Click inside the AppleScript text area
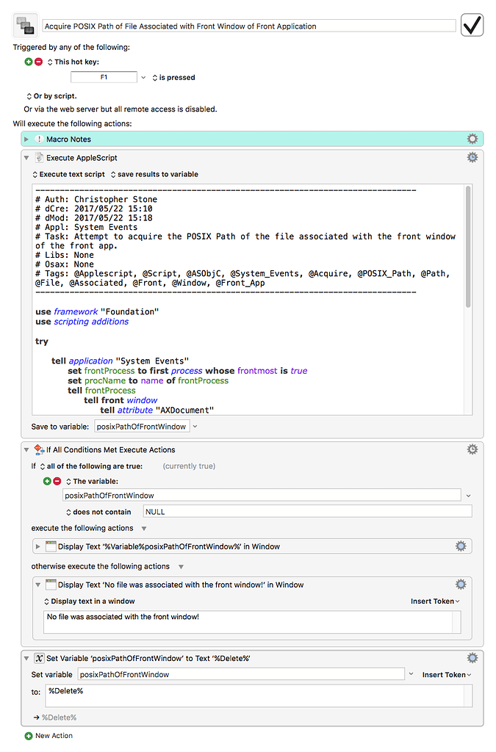This screenshot has width=496, height=752. click(x=248, y=300)
